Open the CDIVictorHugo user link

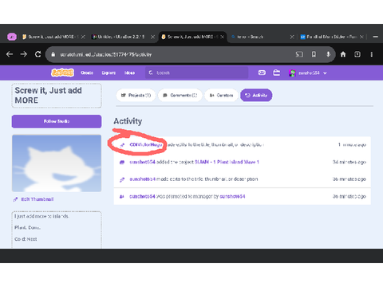coord(146,145)
